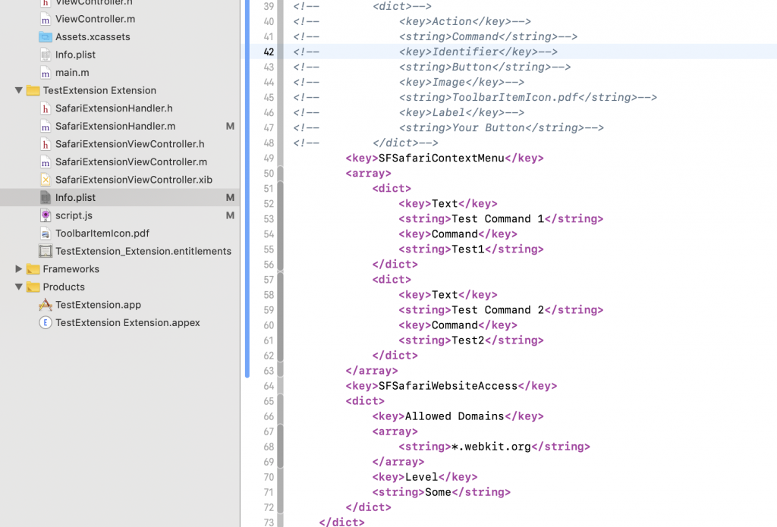Click the TestExtension.app product icon
The height and width of the screenshot is (527, 777).
(47, 304)
